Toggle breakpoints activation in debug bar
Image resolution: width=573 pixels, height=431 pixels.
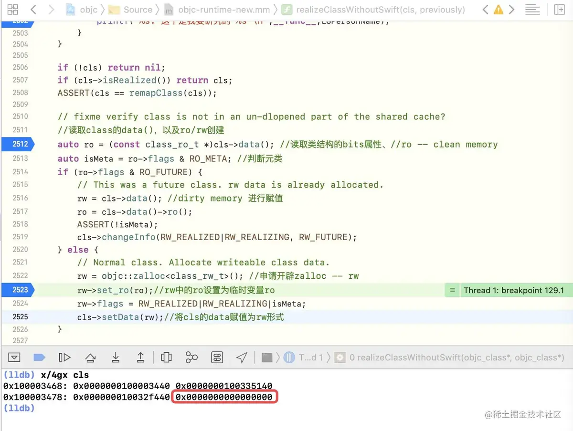(39, 357)
